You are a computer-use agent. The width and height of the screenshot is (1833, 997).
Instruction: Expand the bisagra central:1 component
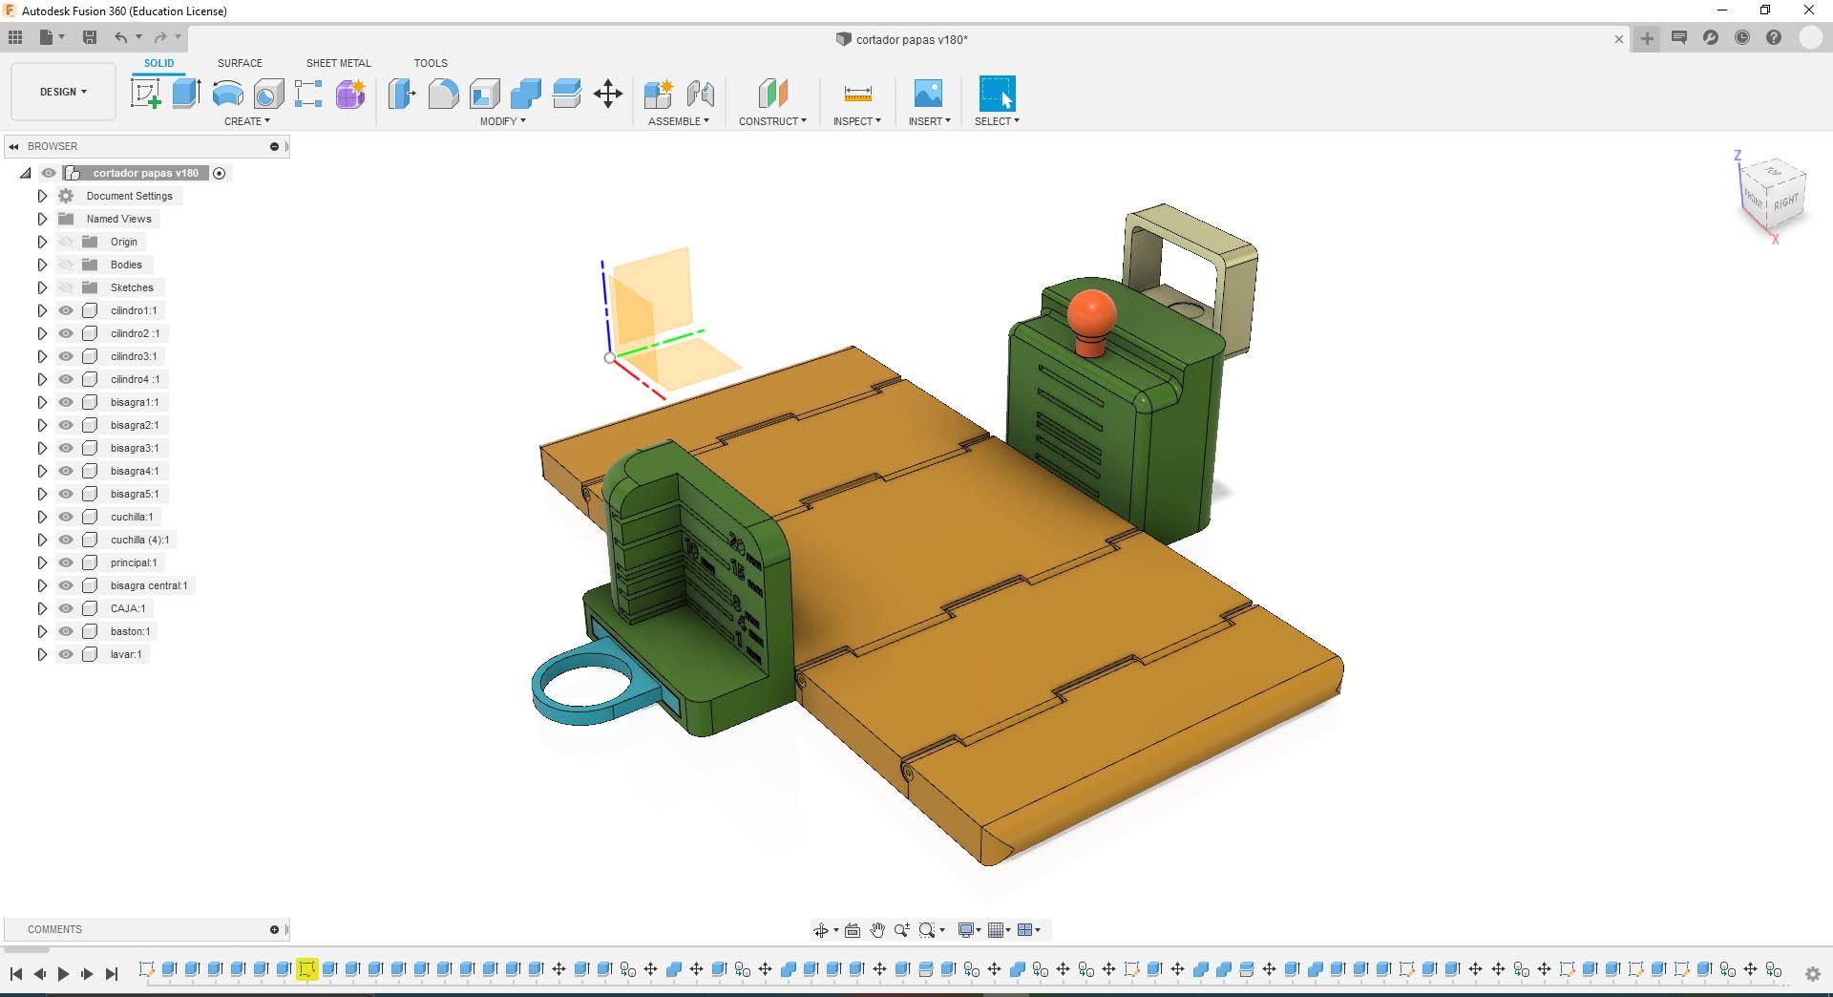pyautogui.click(x=42, y=585)
